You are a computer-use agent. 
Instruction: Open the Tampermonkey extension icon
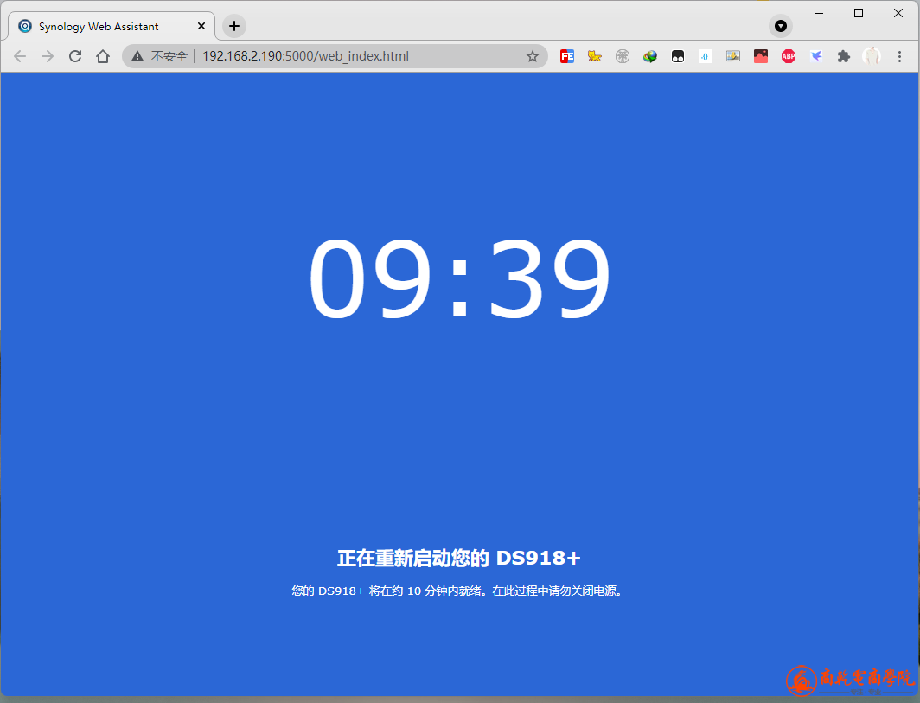click(x=678, y=56)
